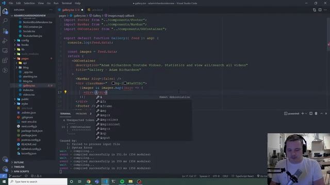
Task: Open the Search view in activity bar
Action: (5, 21)
